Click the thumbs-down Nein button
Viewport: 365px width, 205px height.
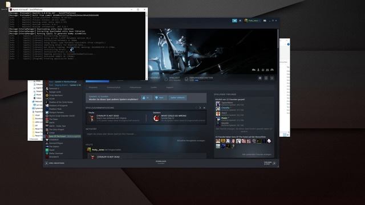tap(160, 97)
